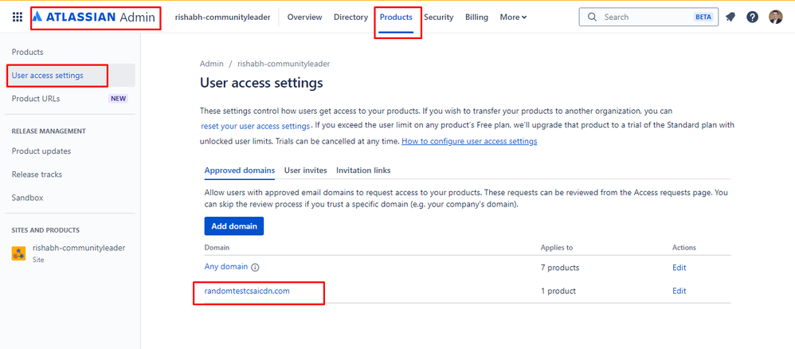Open Product updates in the sidebar
This screenshot has width=795, height=349.
41,151
